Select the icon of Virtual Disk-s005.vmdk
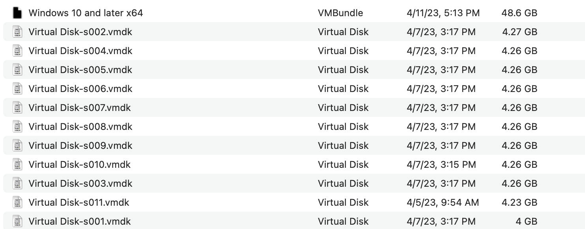 (x=17, y=70)
